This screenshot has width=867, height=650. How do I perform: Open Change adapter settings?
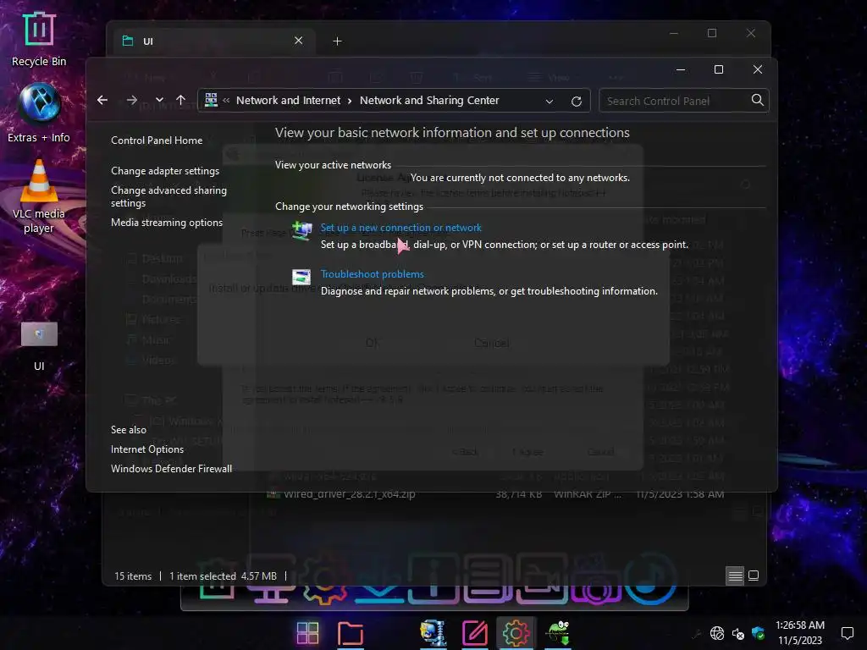click(x=165, y=171)
